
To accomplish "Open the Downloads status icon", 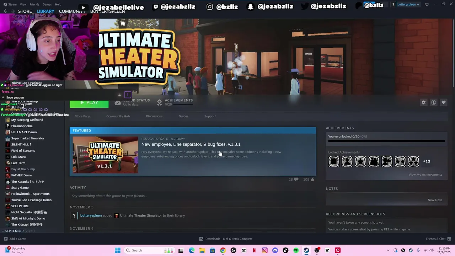I will coord(201,239).
